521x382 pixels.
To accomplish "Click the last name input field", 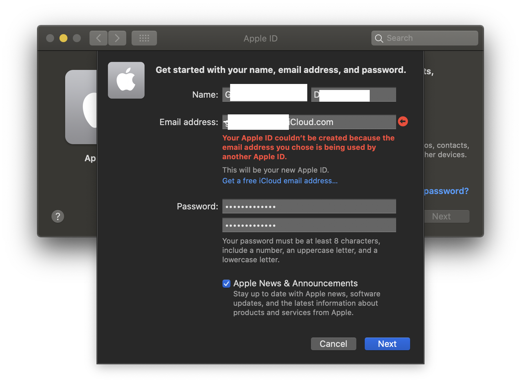I will point(354,95).
